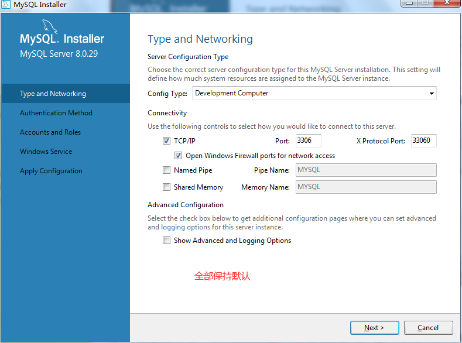Click the Config Type label

point(167,94)
